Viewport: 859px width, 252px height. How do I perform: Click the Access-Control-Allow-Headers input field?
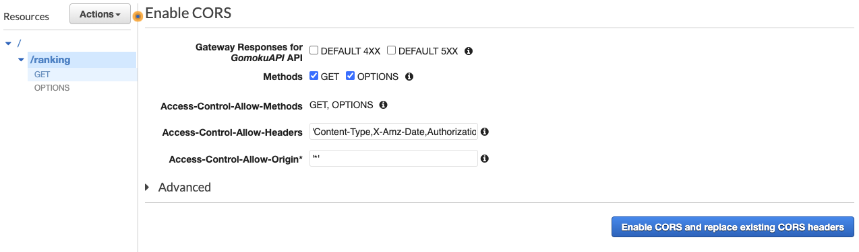click(x=393, y=132)
